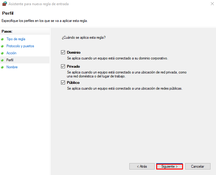Continue with the Siguiente button
The image size is (216, 175).
point(169,166)
